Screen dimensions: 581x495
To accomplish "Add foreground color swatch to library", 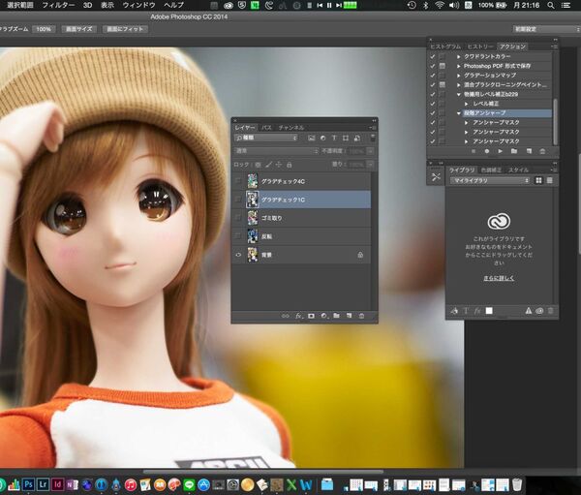I will [489, 311].
